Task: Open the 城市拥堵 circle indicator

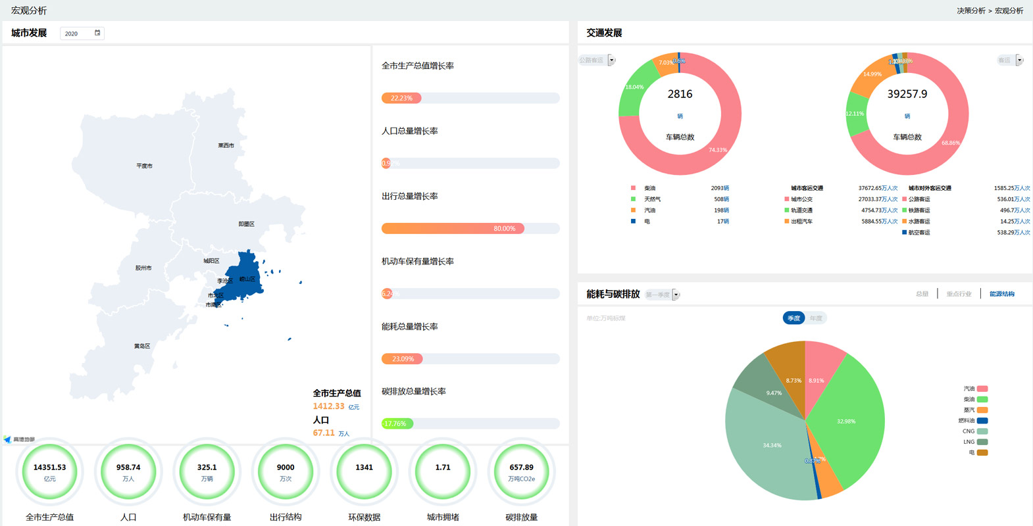Action: click(x=443, y=472)
